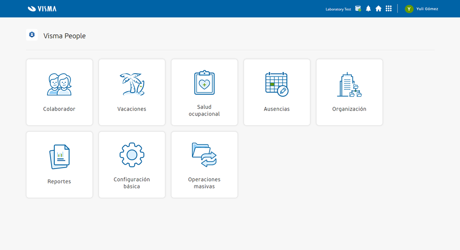Click the Laboratory Test label
This screenshot has height=250, width=460.
coord(338,9)
